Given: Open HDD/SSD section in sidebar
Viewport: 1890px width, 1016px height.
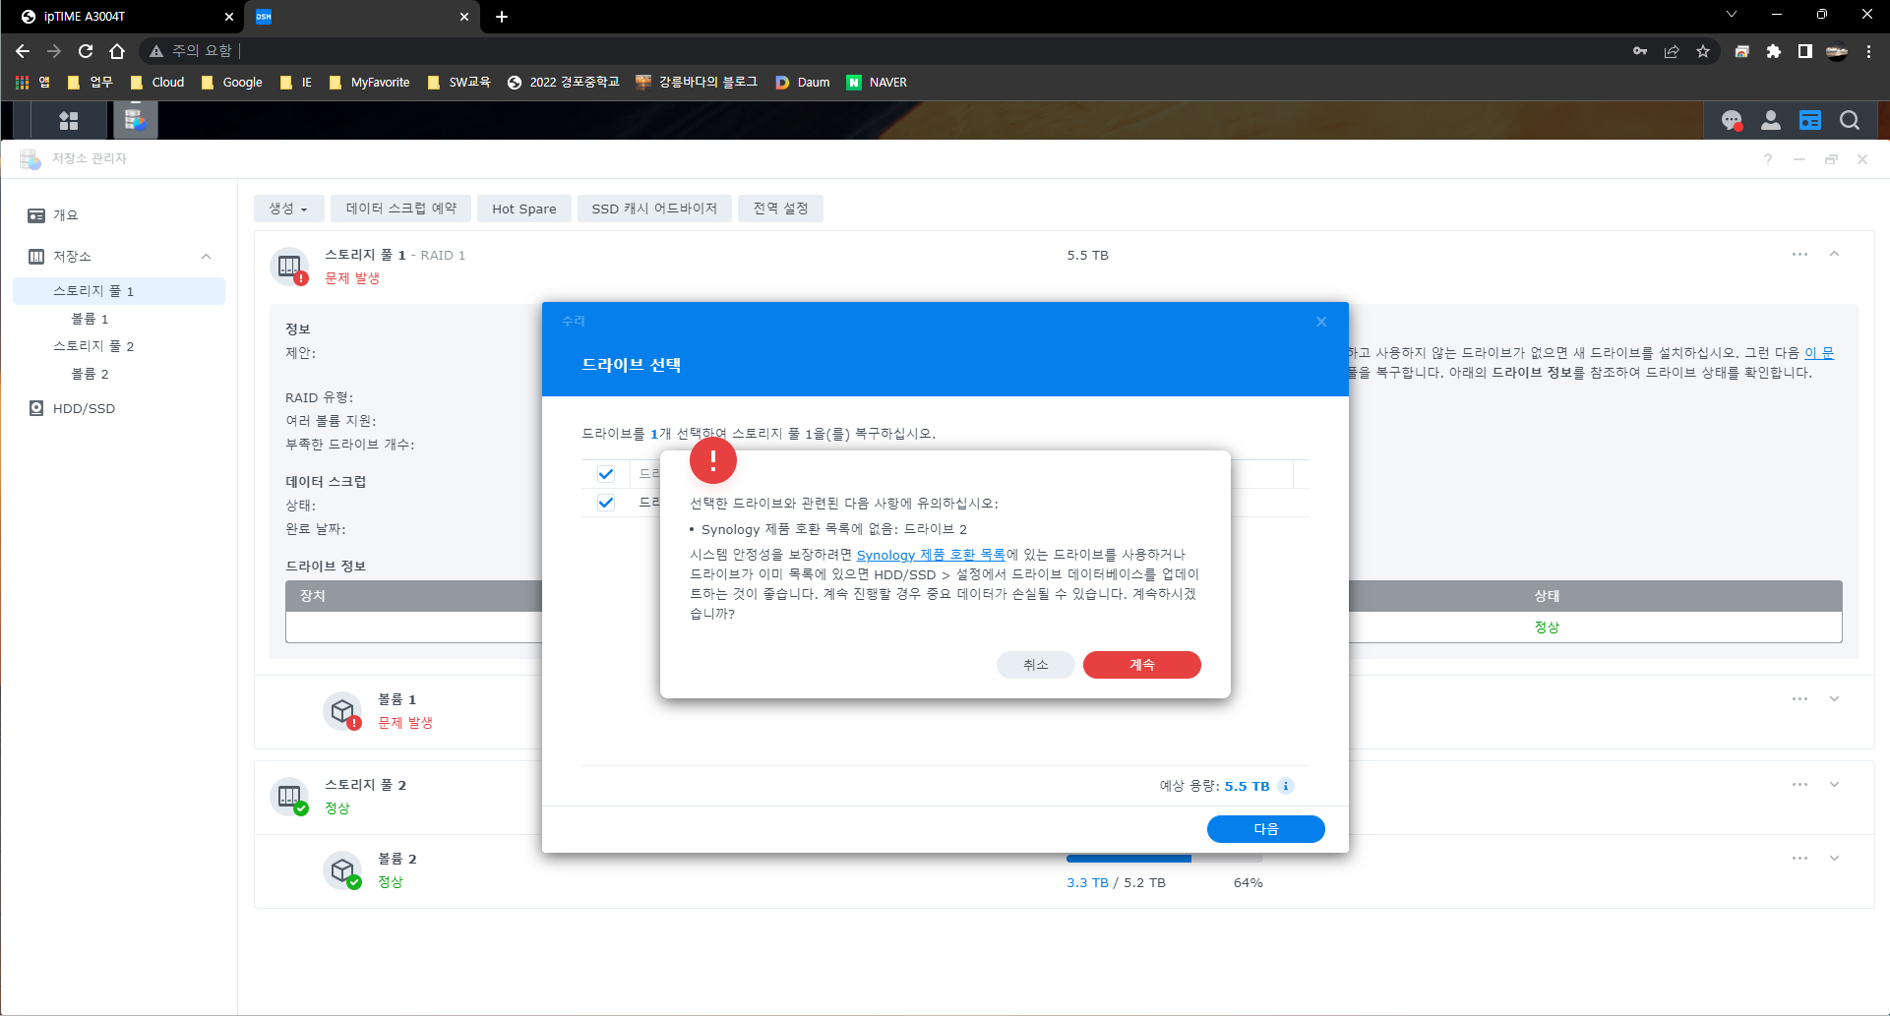Looking at the screenshot, I should click(84, 408).
